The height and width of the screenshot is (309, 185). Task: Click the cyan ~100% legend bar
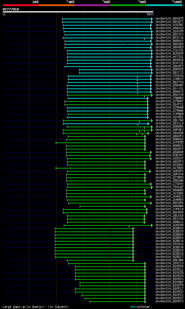[164, 5]
